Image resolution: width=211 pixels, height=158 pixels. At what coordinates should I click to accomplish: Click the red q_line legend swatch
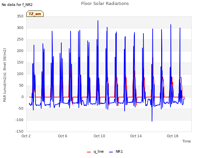coord(89,152)
